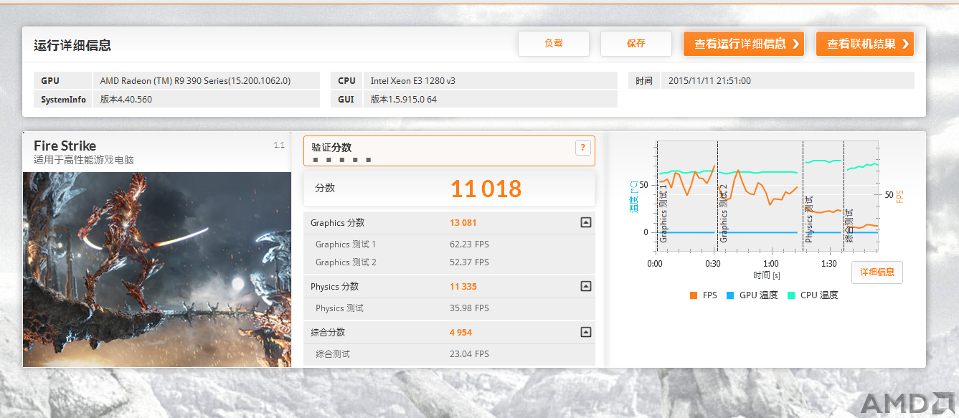This screenshot has height=418, width=959.
Task: Toggle CPU 温度 legend green swatch
Action: pos(791,295)
